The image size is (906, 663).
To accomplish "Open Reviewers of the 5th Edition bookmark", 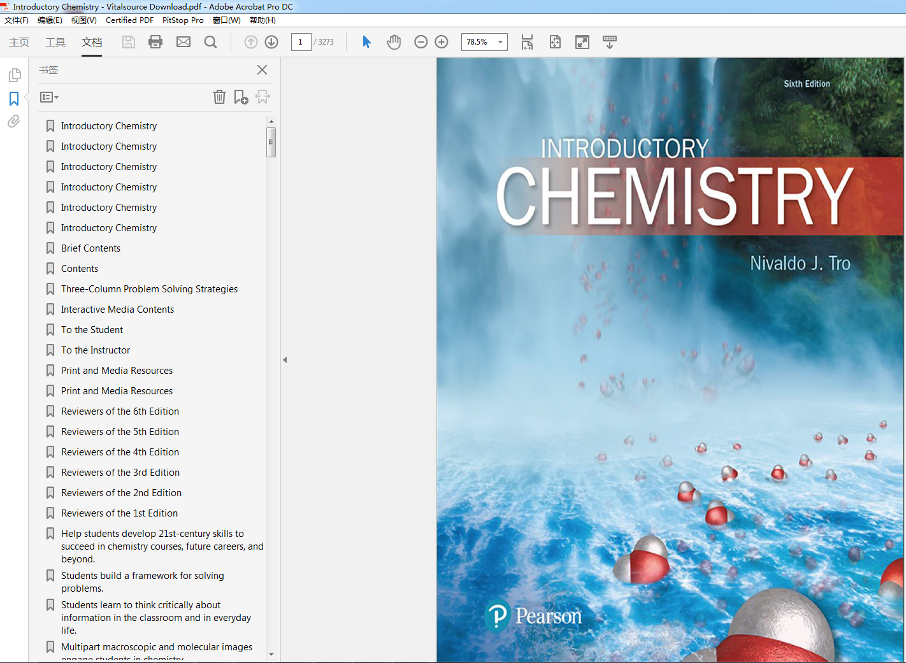I will click(x=120, y=432).
